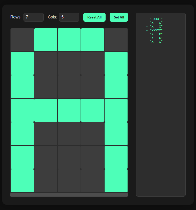This screenshot has width=196, height=210.
Task: Click the Reset All button
Action: 94,17
